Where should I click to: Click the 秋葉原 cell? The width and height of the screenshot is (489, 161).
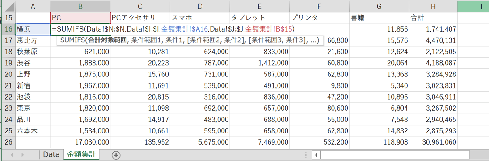tap(33, 52)
